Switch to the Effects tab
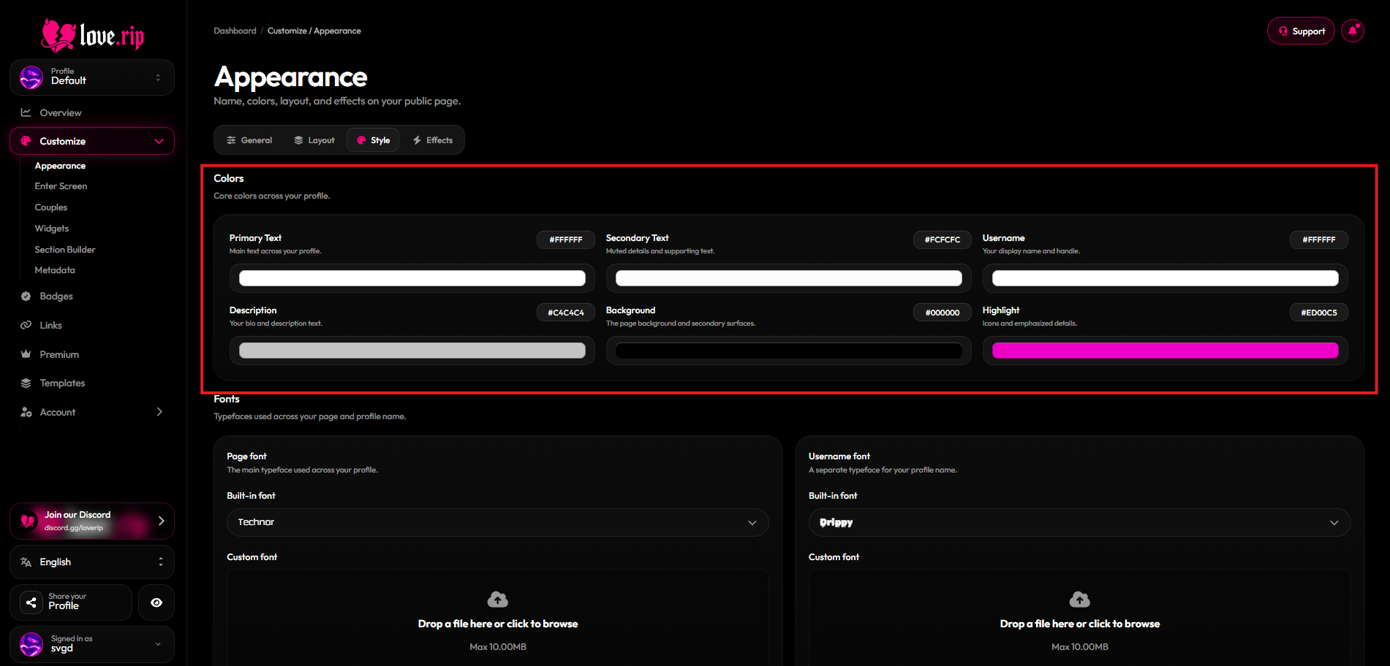1390x666 pixels. pyautogui.click(x=432, y=140)
